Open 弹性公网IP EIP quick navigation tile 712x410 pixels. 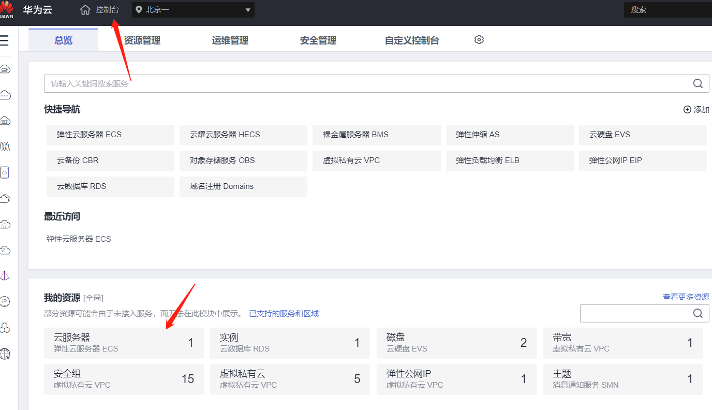pyautogui.click(x=643, y=160)
